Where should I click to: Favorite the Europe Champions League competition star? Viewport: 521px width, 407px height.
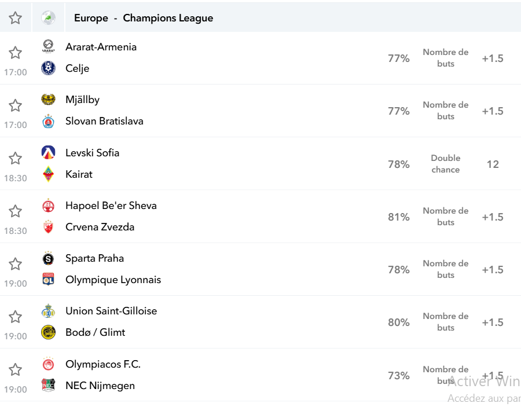[x=15, y=18]
